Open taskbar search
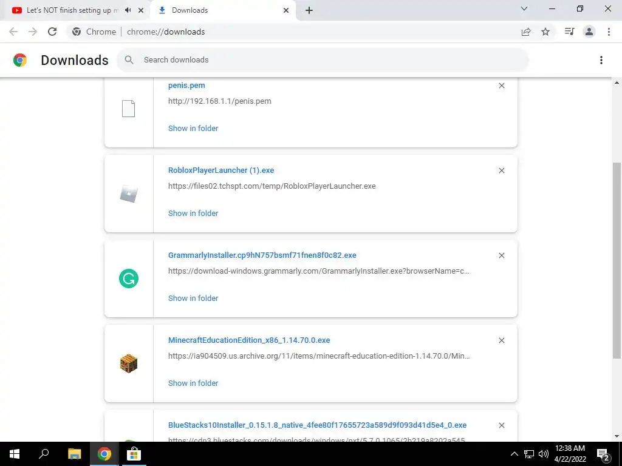 (x=44, y=454)
